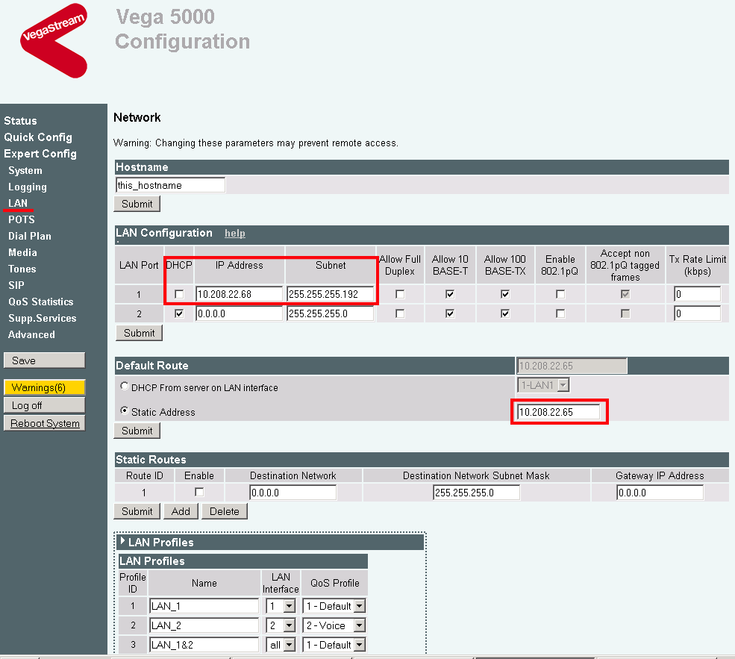Open the POTS configuration
This screenshot has width=735, height=659.
pos(22,219)
